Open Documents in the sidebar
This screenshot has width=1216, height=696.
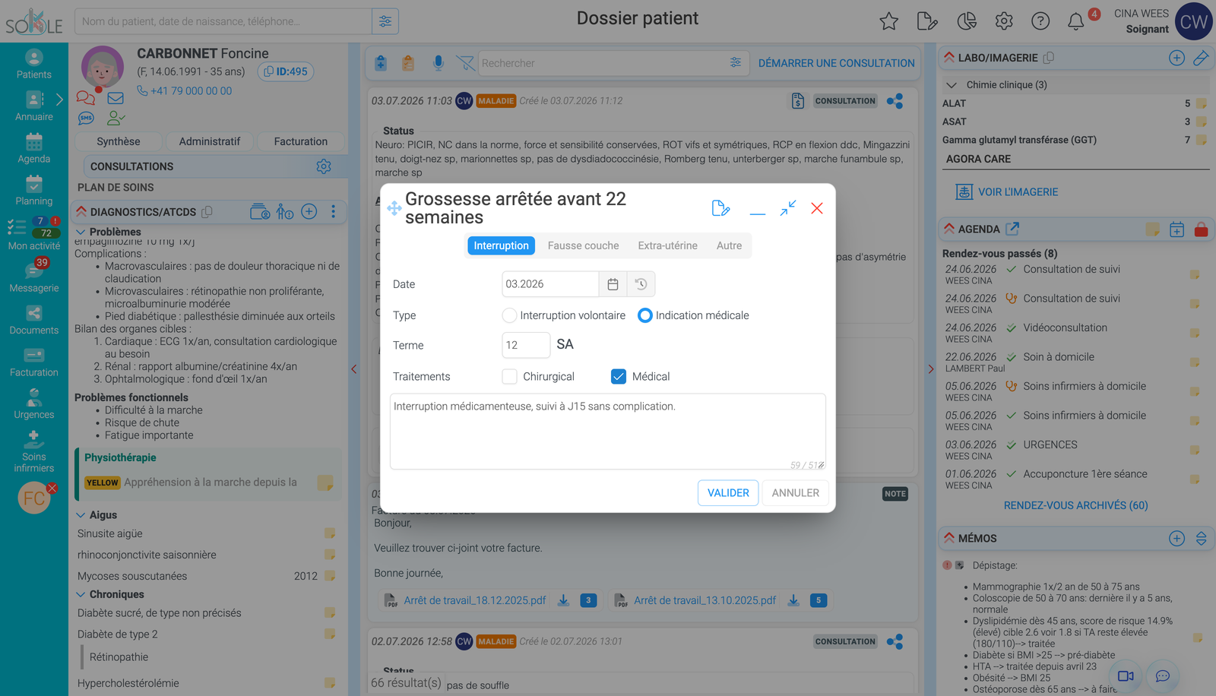coord(34,320)
